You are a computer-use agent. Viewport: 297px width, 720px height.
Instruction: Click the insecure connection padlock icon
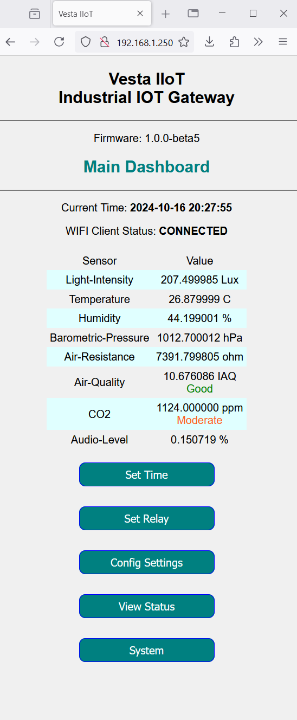pyautogui.click(x=105, y=42)
